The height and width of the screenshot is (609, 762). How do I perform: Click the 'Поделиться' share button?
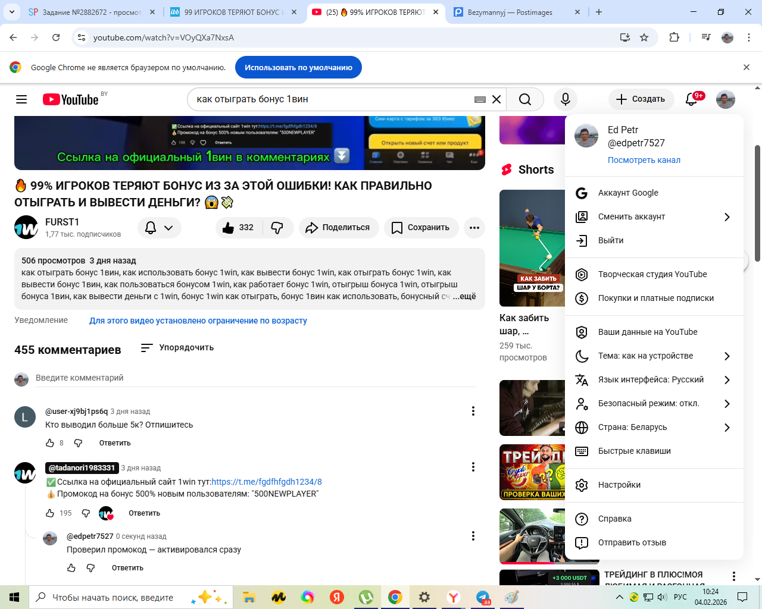339,228
